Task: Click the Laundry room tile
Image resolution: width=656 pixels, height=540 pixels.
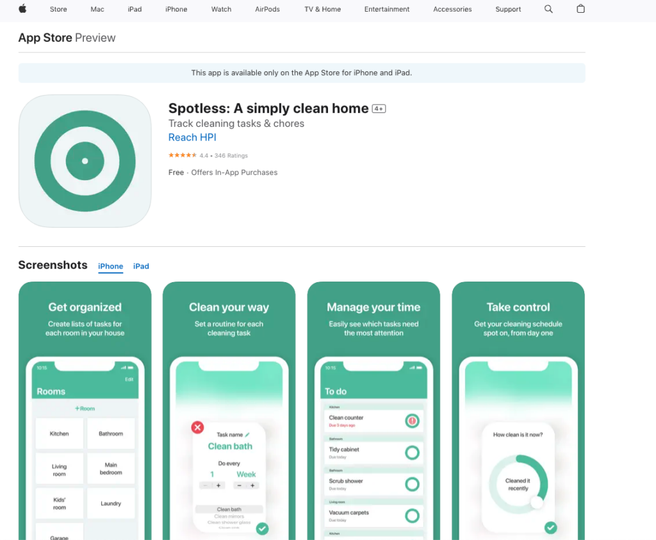Action: 111,503
